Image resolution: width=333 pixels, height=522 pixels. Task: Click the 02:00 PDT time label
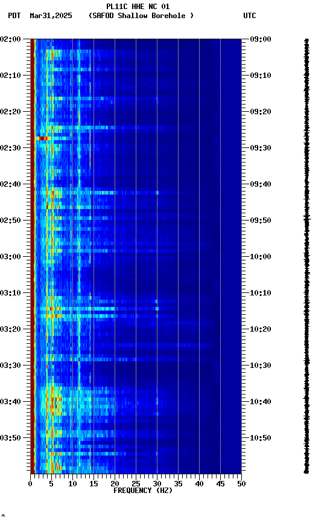pos(10,39)
